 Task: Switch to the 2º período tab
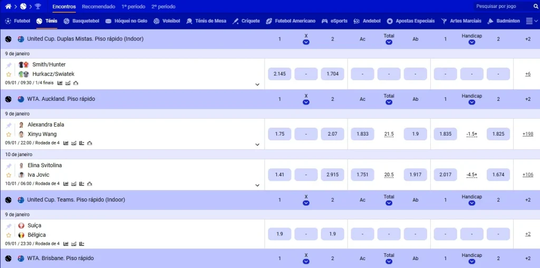coord(163,6)
